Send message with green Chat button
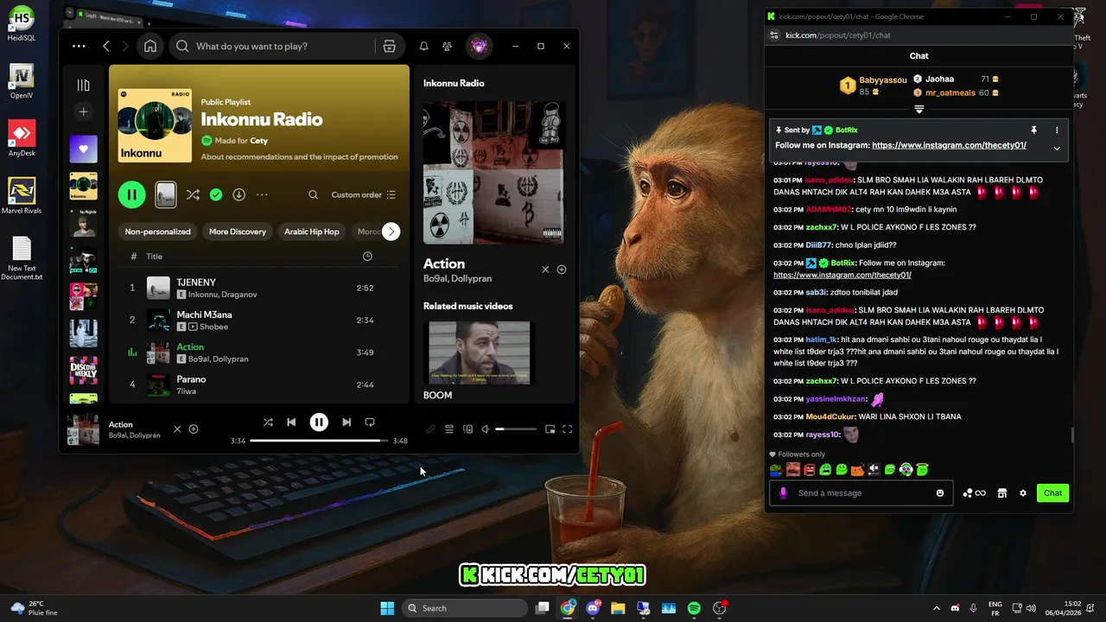 point(1052,493)
